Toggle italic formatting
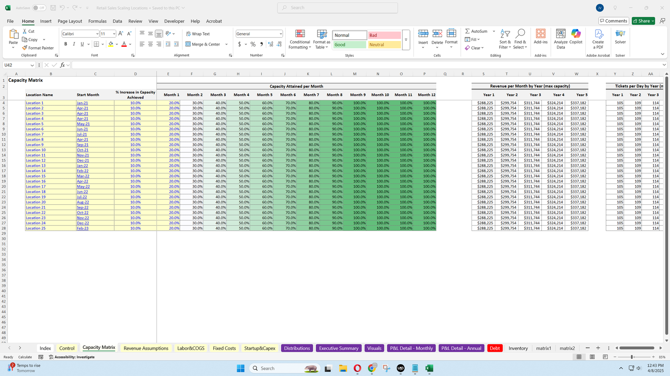Image resolution: width=670 pixels, height=376 pixels. [74, 44]
